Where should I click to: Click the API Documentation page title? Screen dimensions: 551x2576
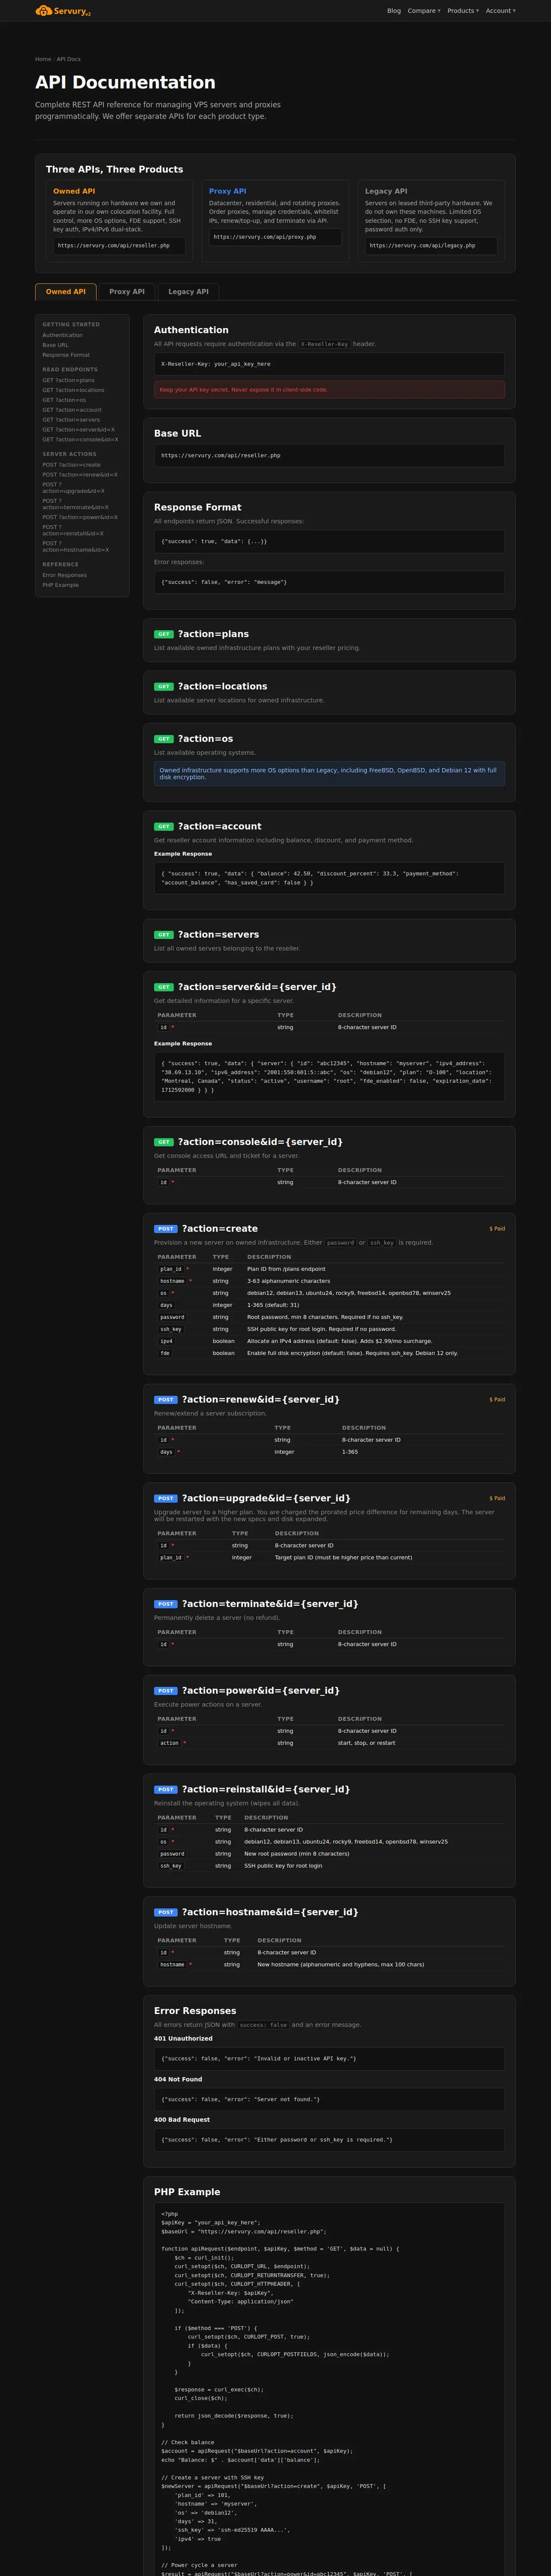pos(125,82)
